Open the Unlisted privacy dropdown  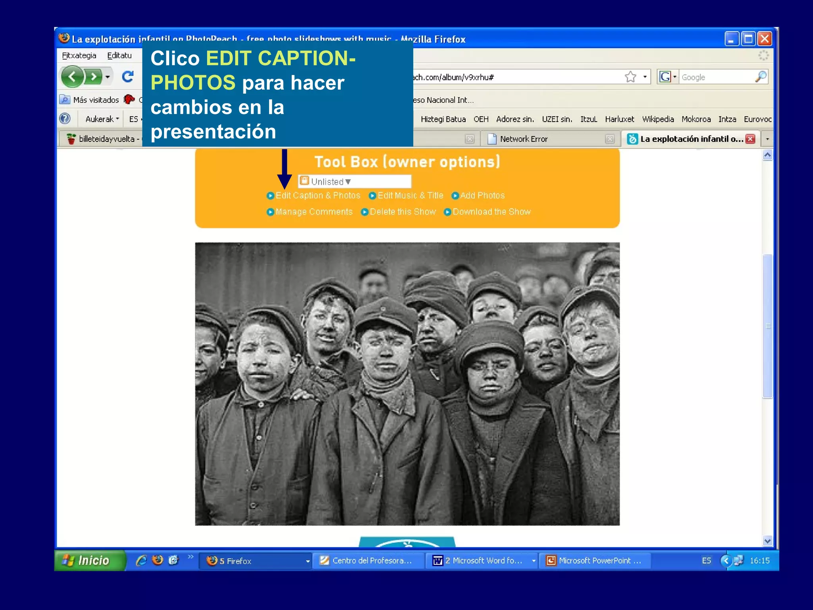[x=354, y=181]
